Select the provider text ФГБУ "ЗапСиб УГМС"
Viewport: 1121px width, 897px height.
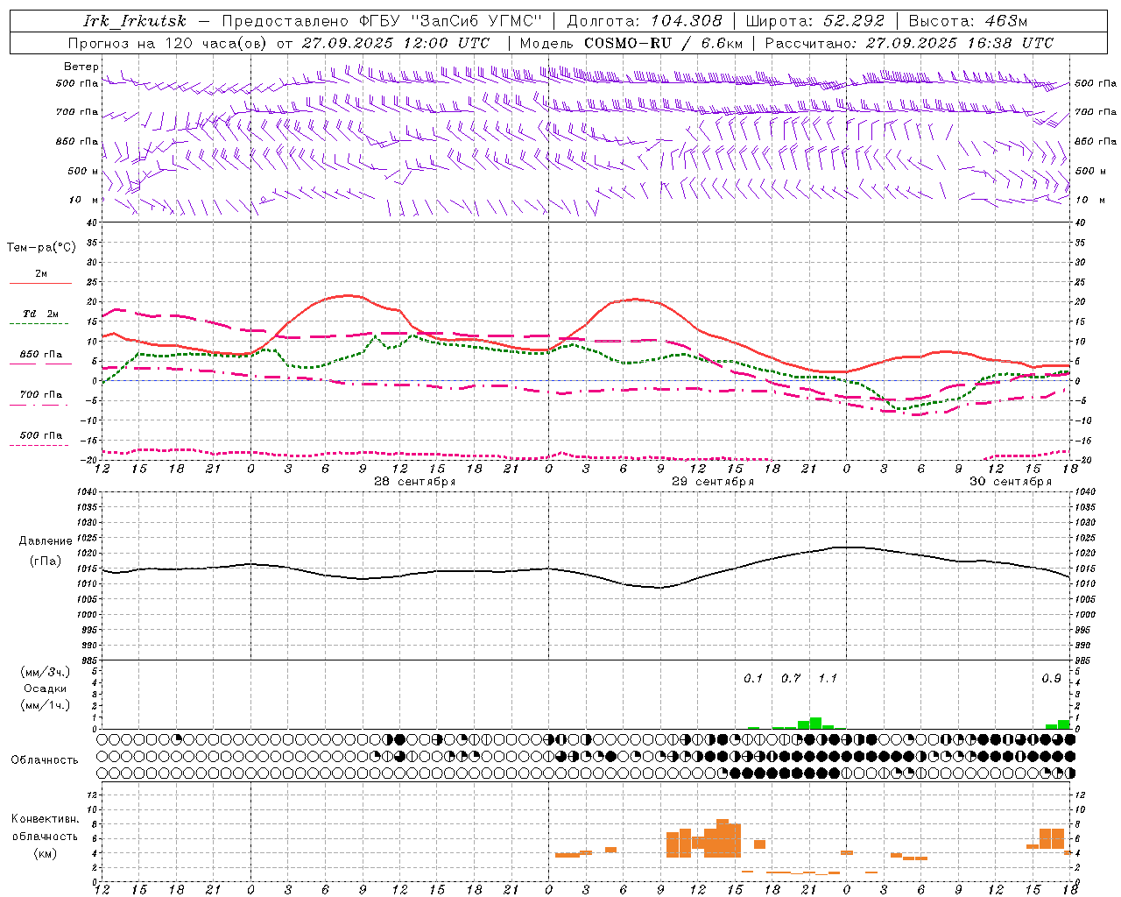tap(451, 21)
